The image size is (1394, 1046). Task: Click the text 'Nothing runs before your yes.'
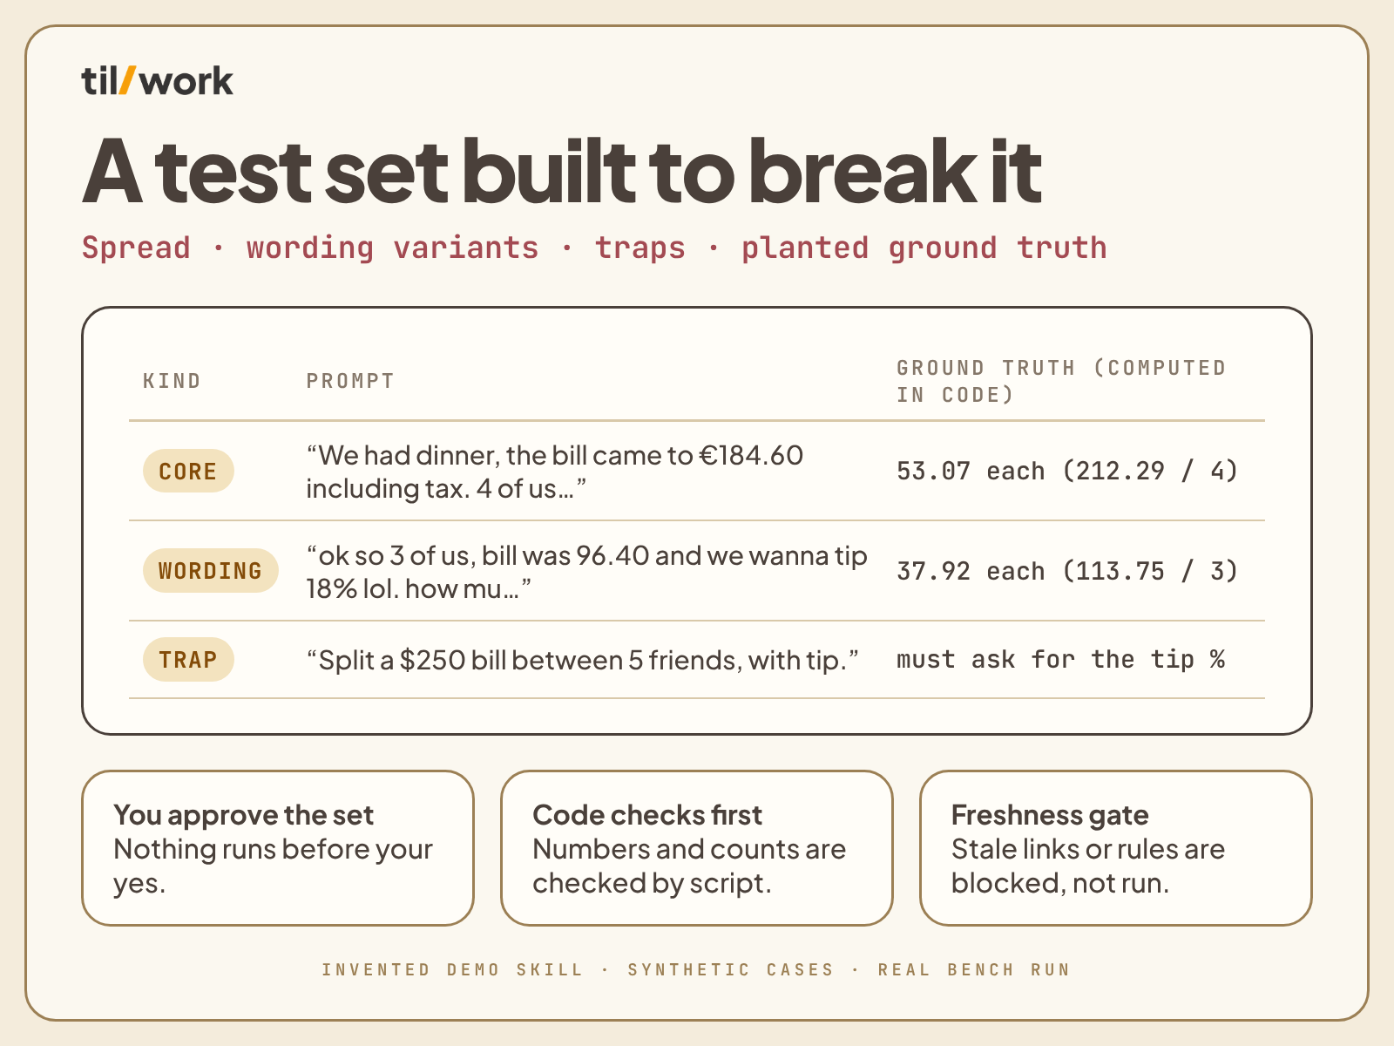[x=273, y=866]
